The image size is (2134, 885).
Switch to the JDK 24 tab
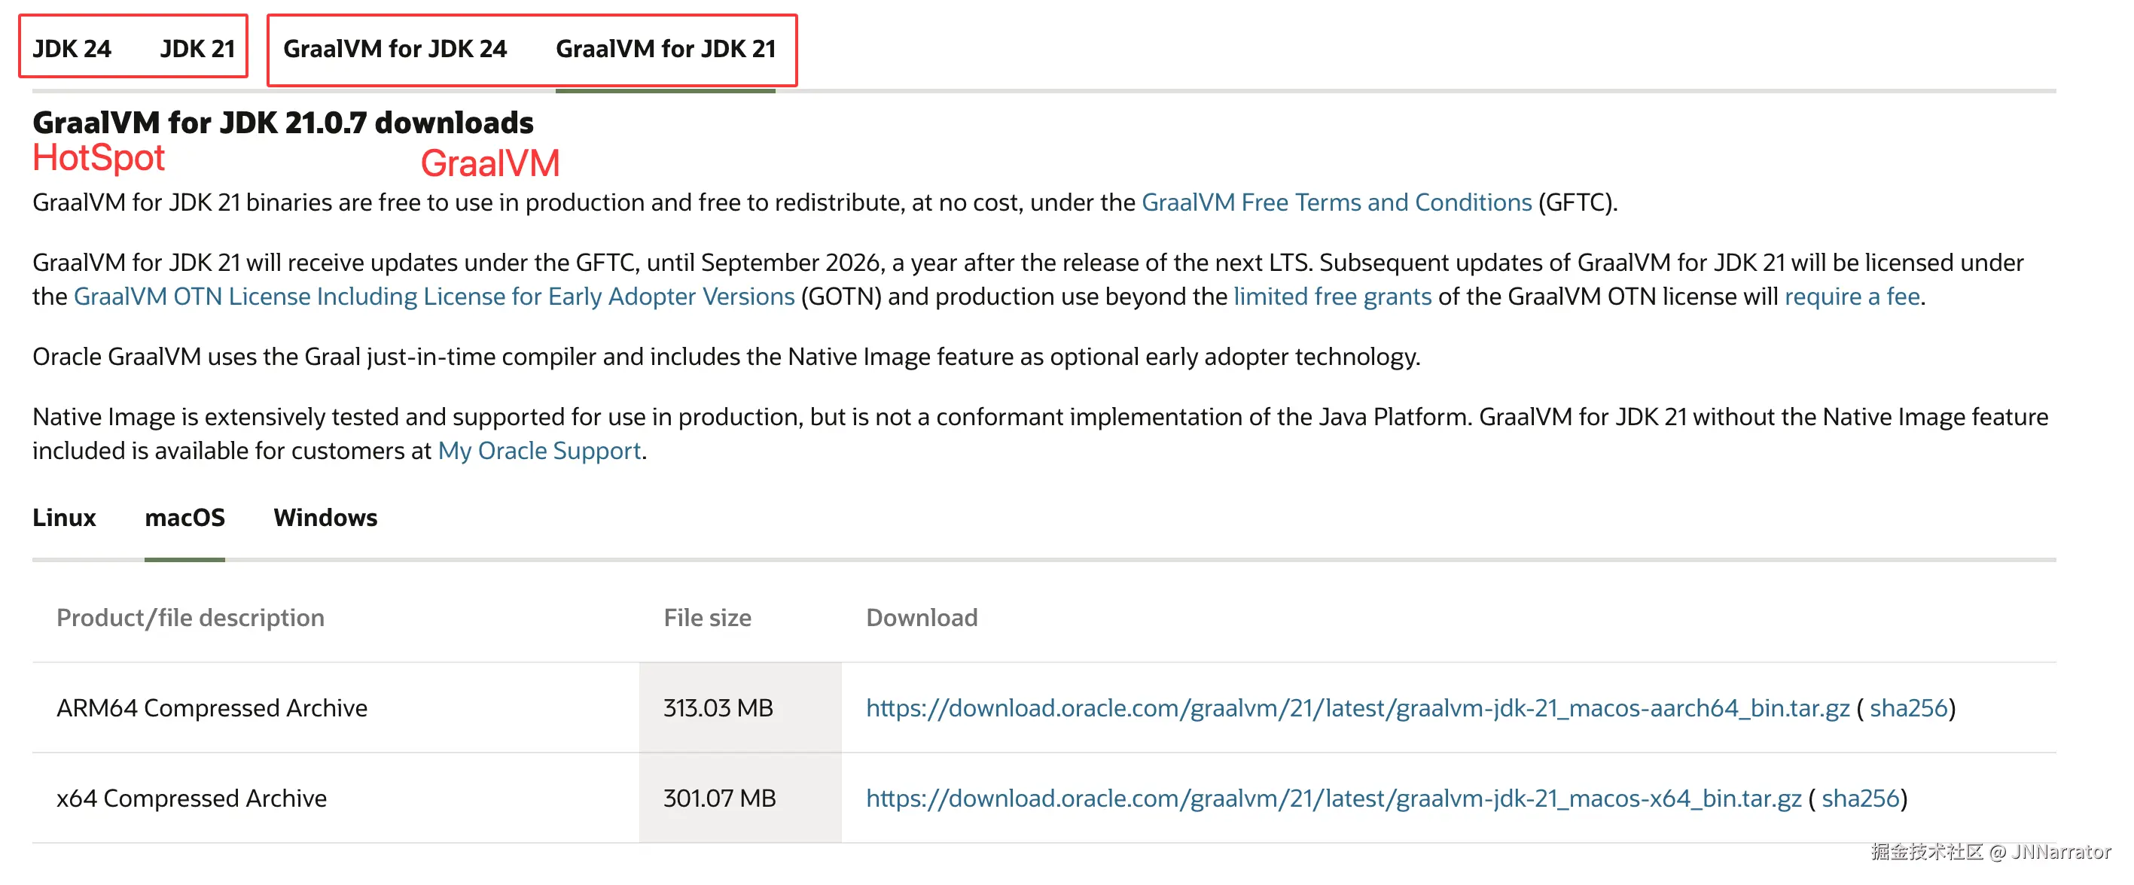click(x=72, y=49)
